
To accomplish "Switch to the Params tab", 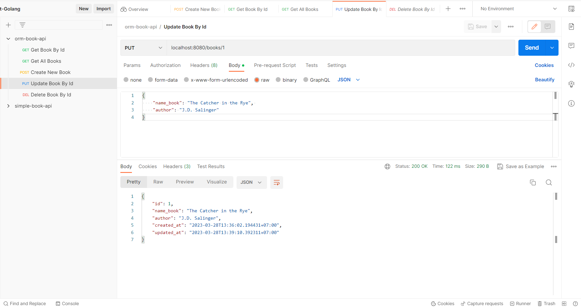I will (x=132, y=65).
